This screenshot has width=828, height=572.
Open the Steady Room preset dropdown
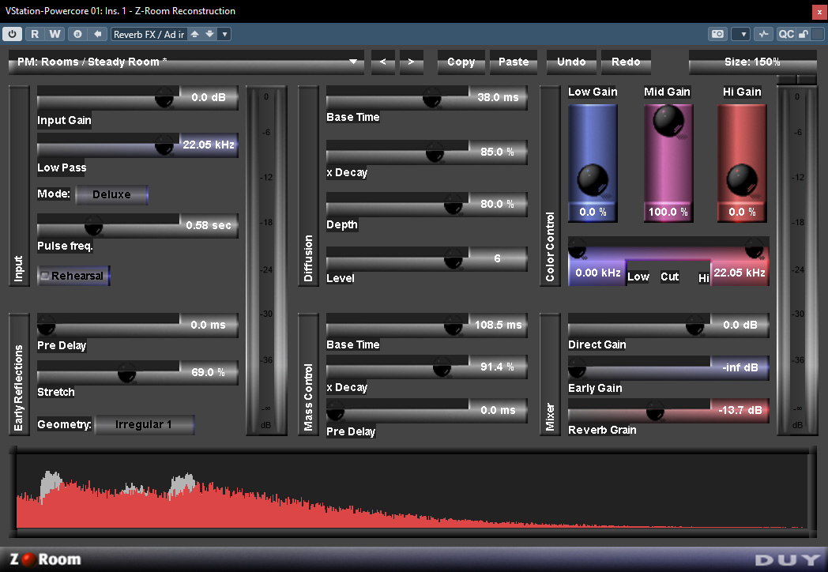coord(186,62)
